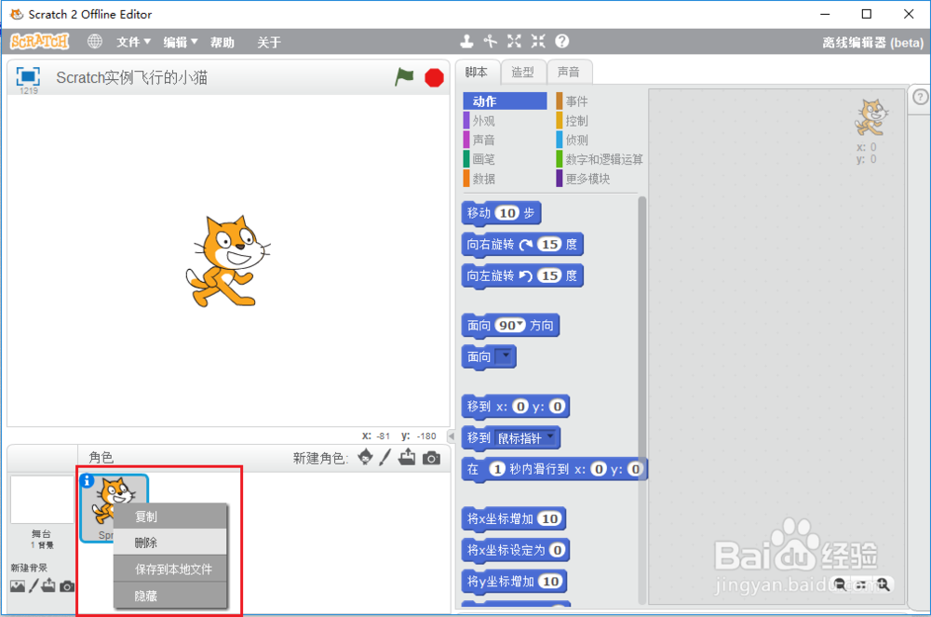Click the block help question tool
Screen dimensions: 931x617
(561, 42)
